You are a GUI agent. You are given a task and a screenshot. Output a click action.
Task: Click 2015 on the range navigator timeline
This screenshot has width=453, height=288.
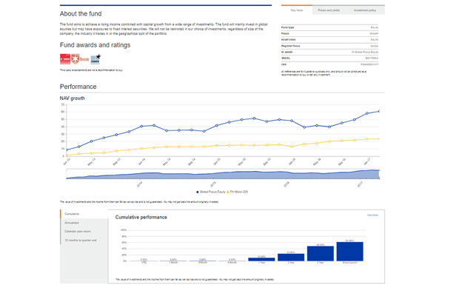(x=213, y=184)
